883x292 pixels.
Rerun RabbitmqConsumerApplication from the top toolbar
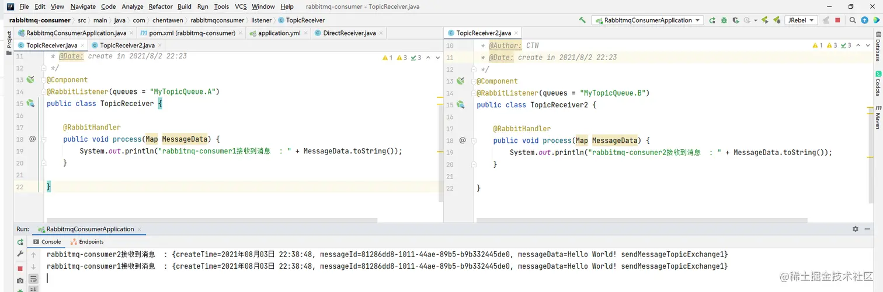712,20
